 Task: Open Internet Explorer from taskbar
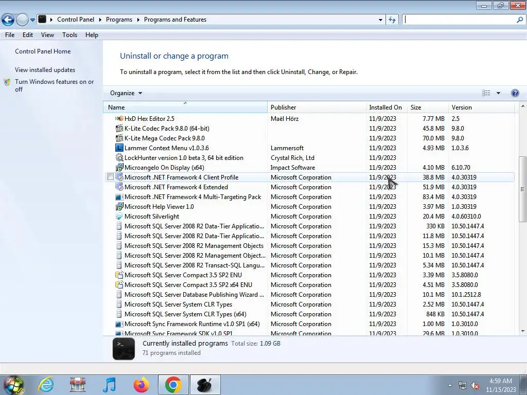[46, 385]
